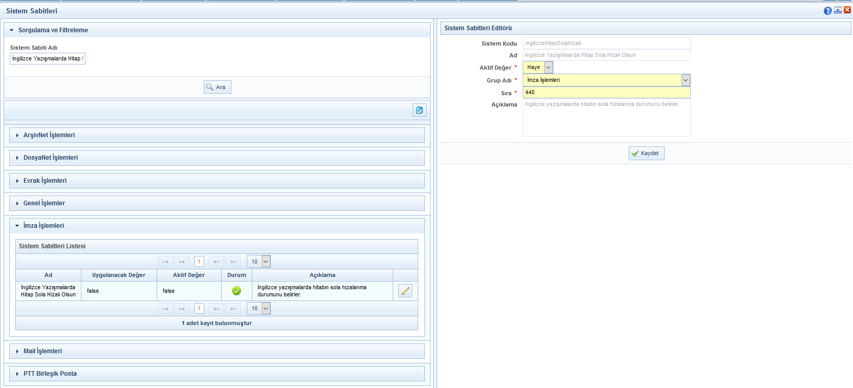Image resolution: width=853 pixels, height=388 pixels.
Task: Click the dock window icon beside help
Action: pos(838,10)
